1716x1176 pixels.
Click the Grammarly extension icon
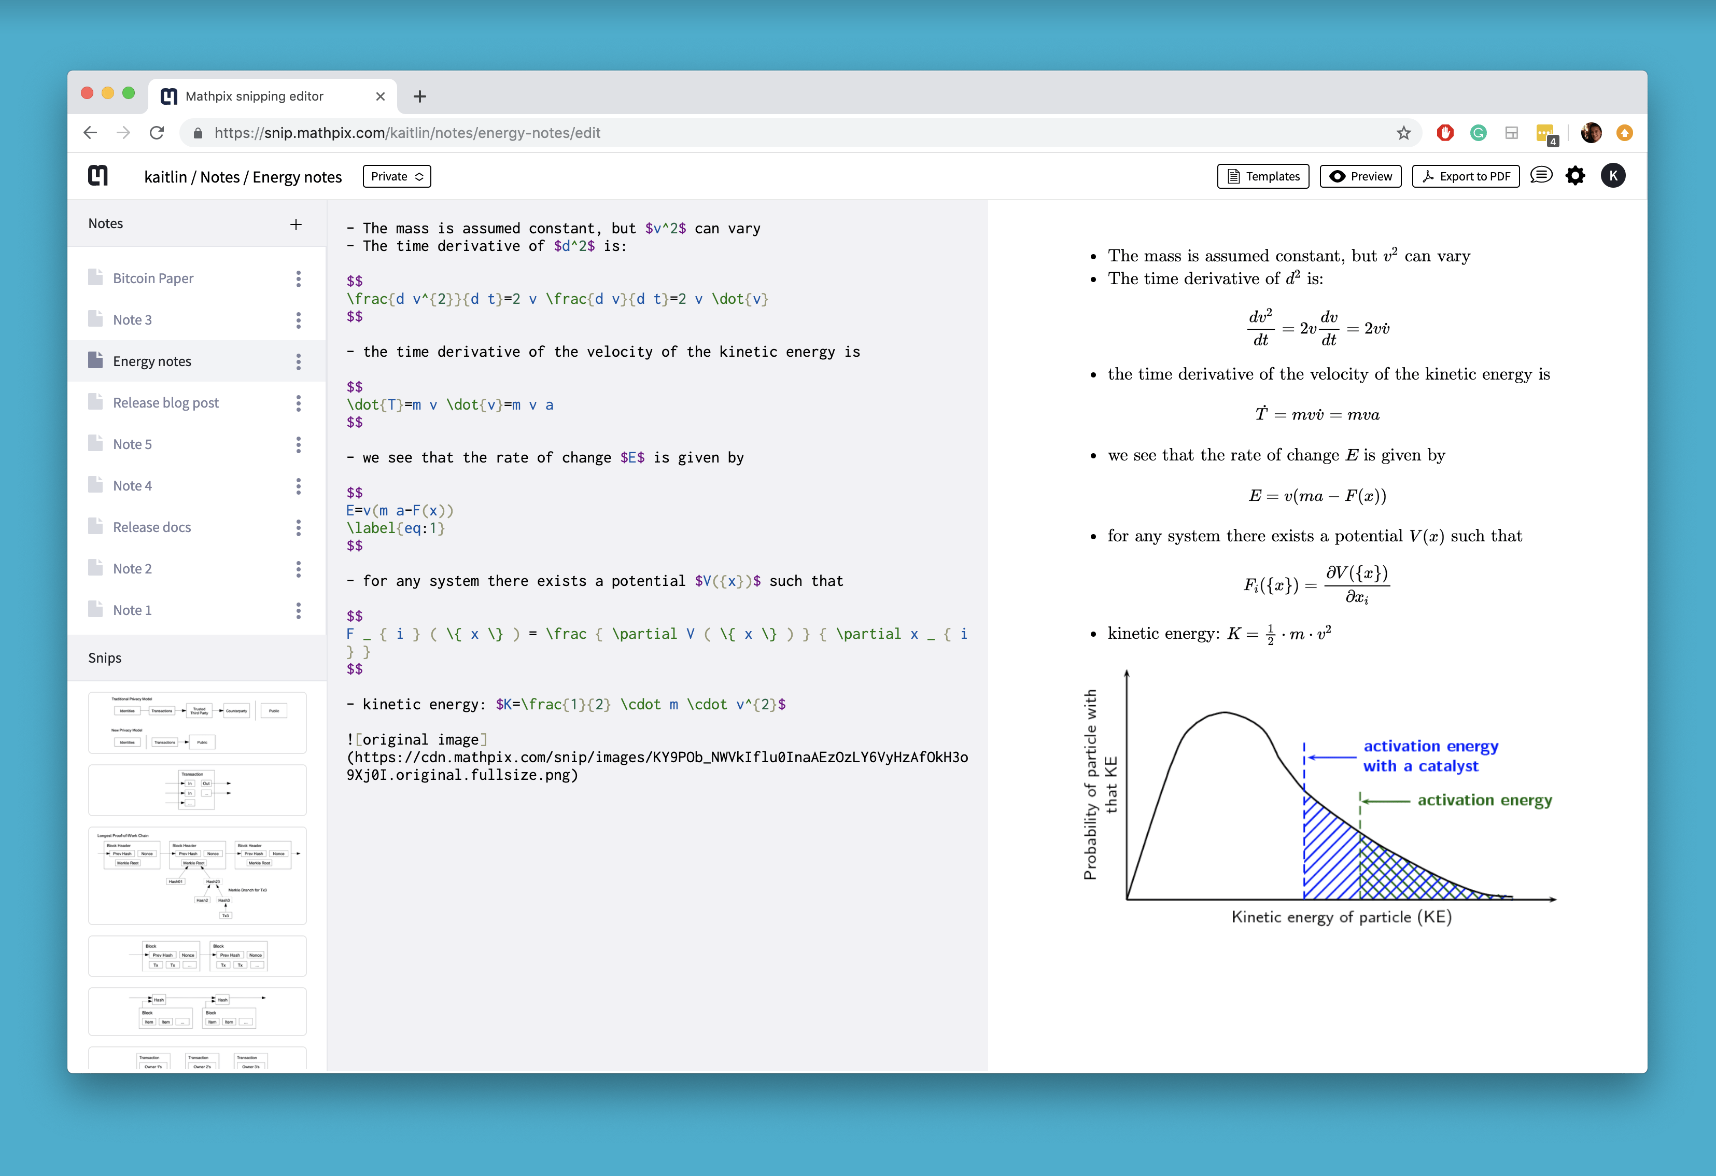(1478, 132)
